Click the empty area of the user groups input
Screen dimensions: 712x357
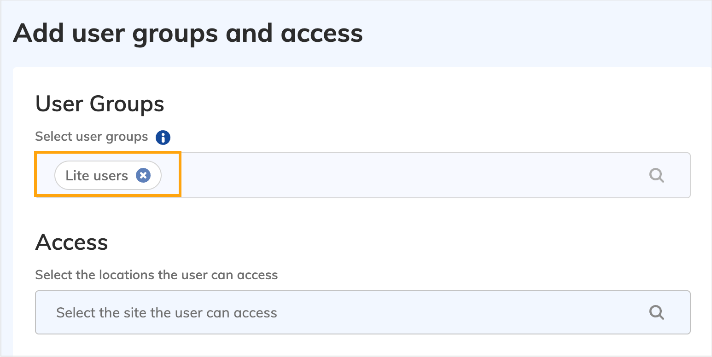click(x=368, y=175)
